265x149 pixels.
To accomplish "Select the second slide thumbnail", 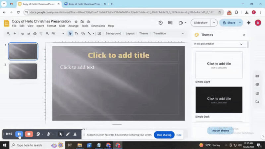I will [x=23, y=71].
